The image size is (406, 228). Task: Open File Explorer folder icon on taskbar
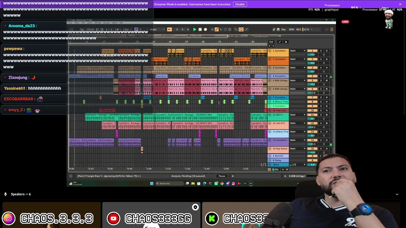point(193,183)
